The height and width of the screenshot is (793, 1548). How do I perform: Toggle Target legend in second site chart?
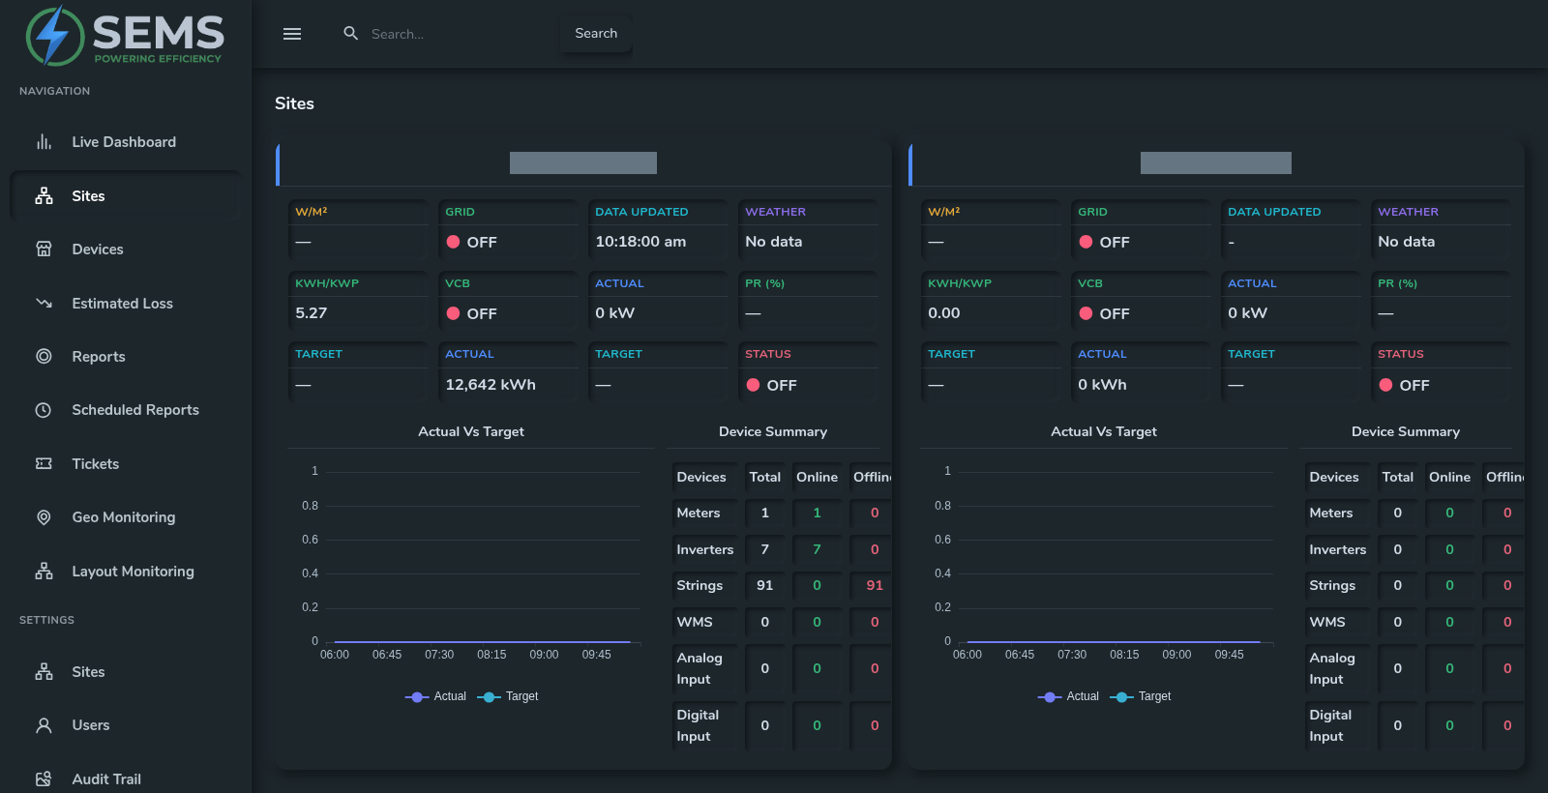coord(1141,696)
